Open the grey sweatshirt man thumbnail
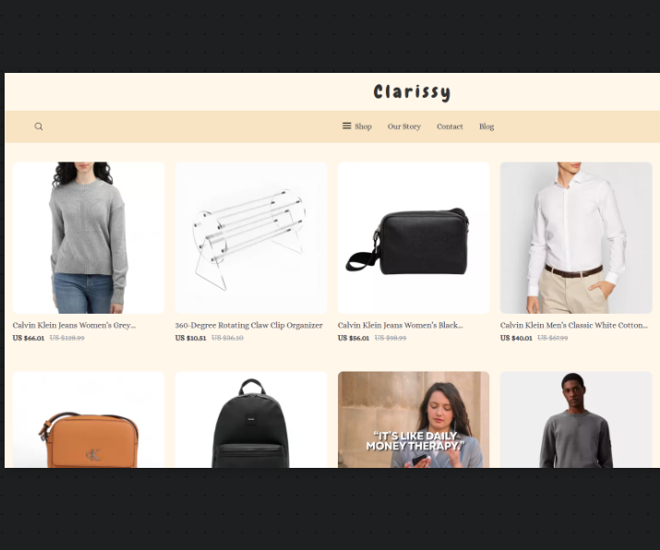This screenshot has width=660, height=550. (x=576, y=420)
